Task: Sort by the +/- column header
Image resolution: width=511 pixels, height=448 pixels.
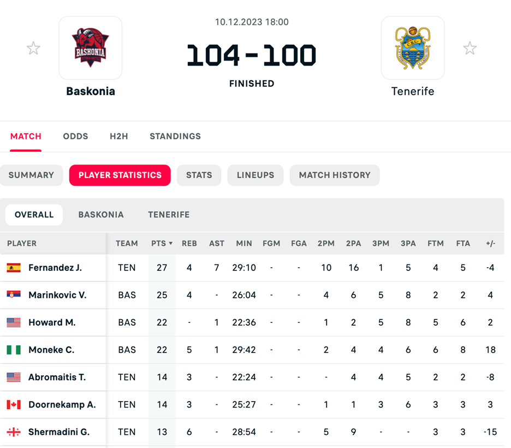Action: [490, 243]
